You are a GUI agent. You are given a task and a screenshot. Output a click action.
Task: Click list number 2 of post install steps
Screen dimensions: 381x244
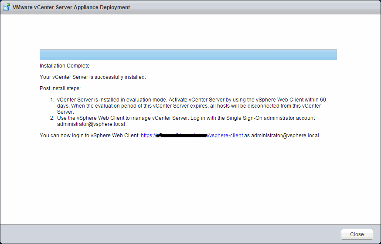click(52, 118)
